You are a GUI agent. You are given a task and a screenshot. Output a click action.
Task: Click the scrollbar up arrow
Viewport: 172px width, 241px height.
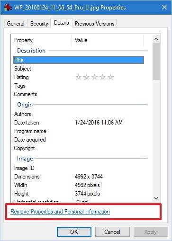(156, 39)
